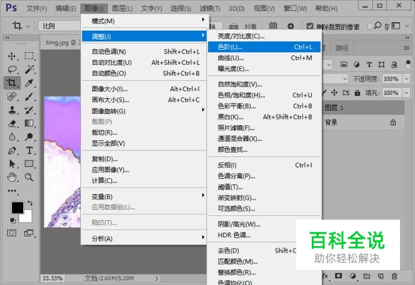415x285 pixels.
Task: Open 图像大小(I) dialog
Action: pyautogui.click(x=145, y=89)
